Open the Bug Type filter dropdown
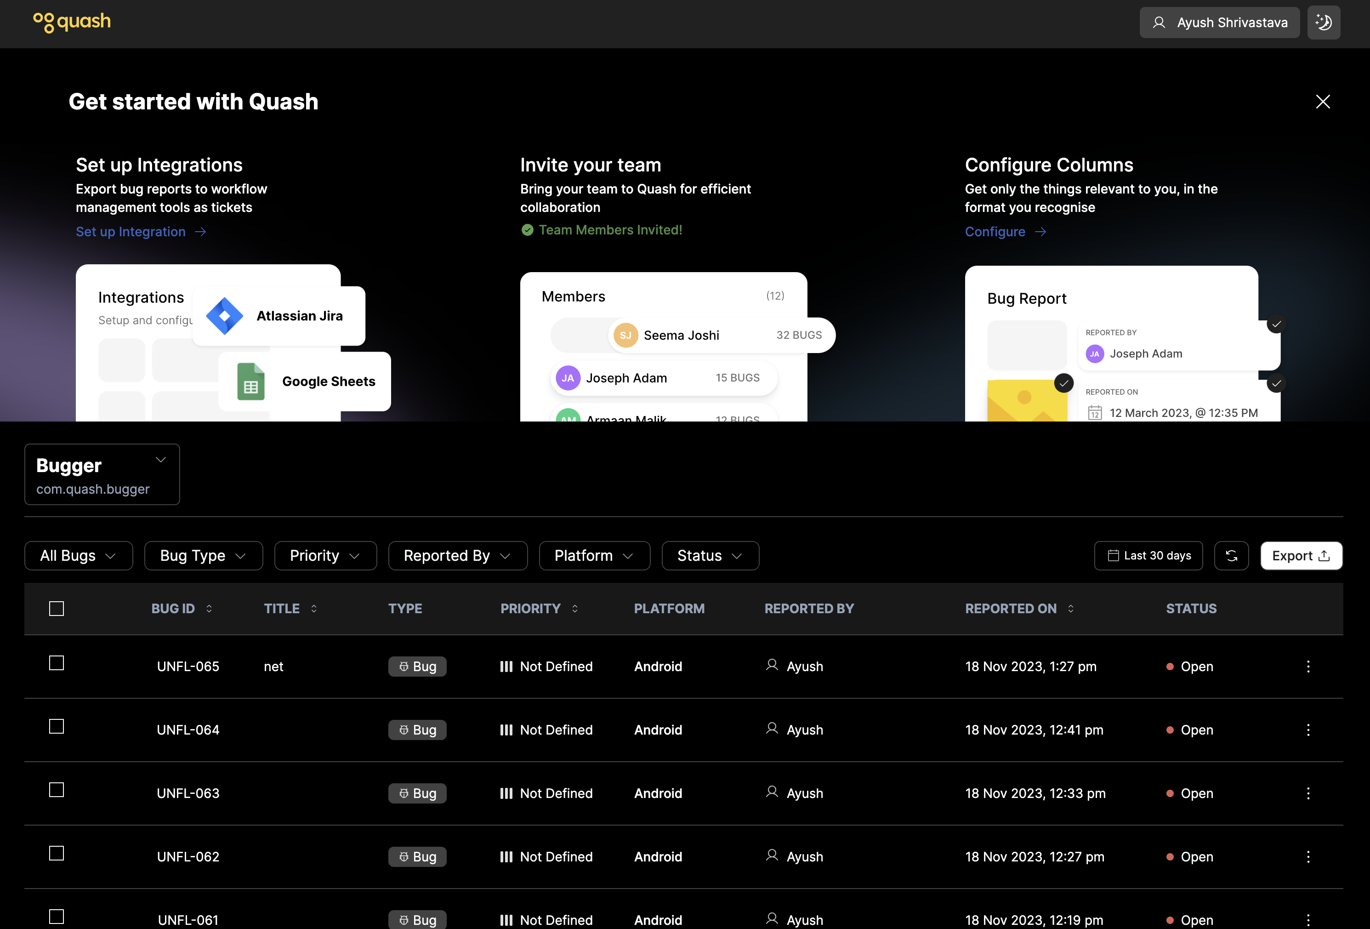This screenshot has width=1370, height=929. click(x=203, y=555)
